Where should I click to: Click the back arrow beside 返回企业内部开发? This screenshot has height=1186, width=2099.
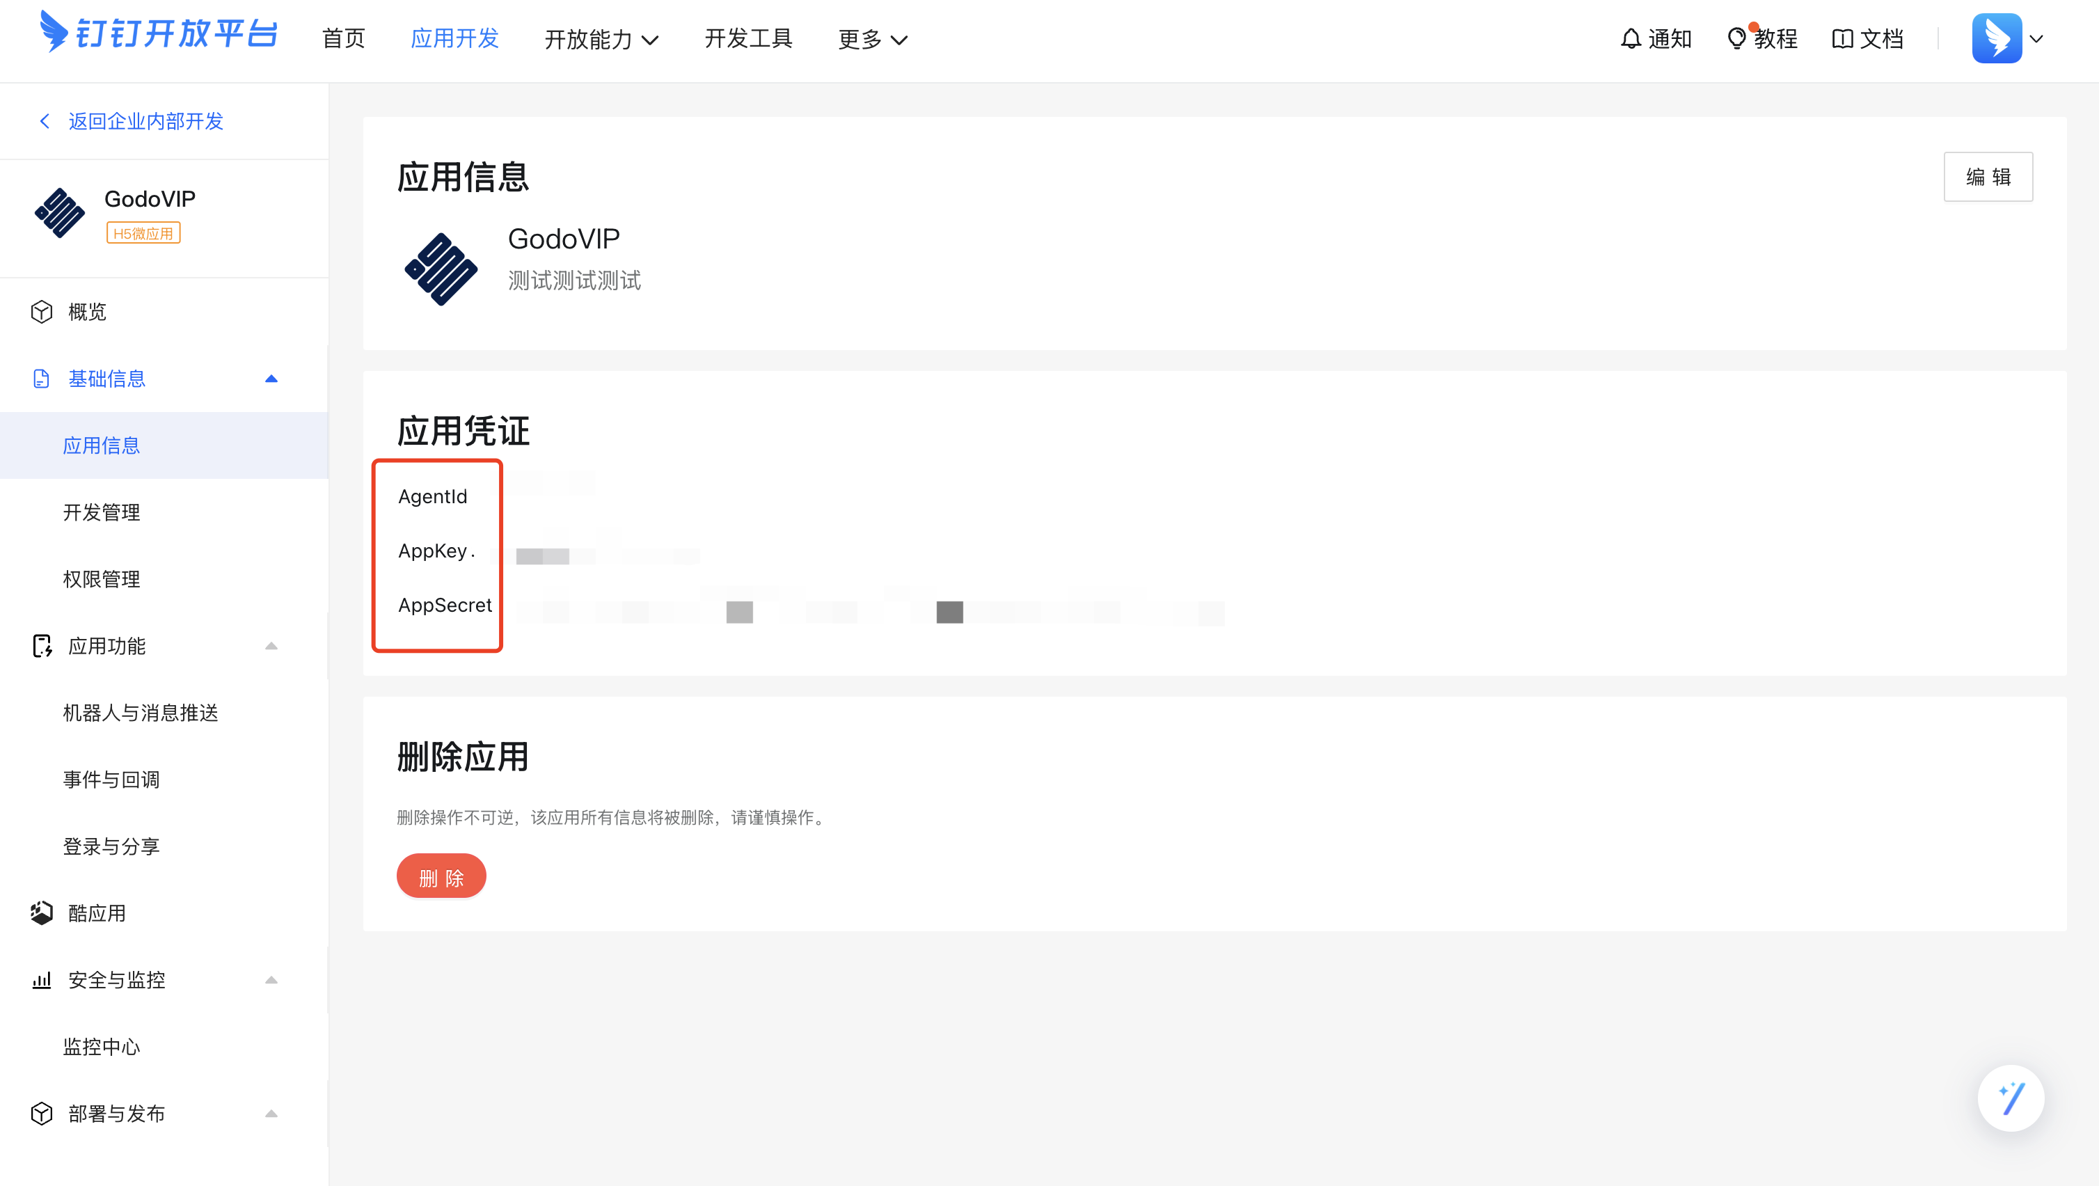45,121
